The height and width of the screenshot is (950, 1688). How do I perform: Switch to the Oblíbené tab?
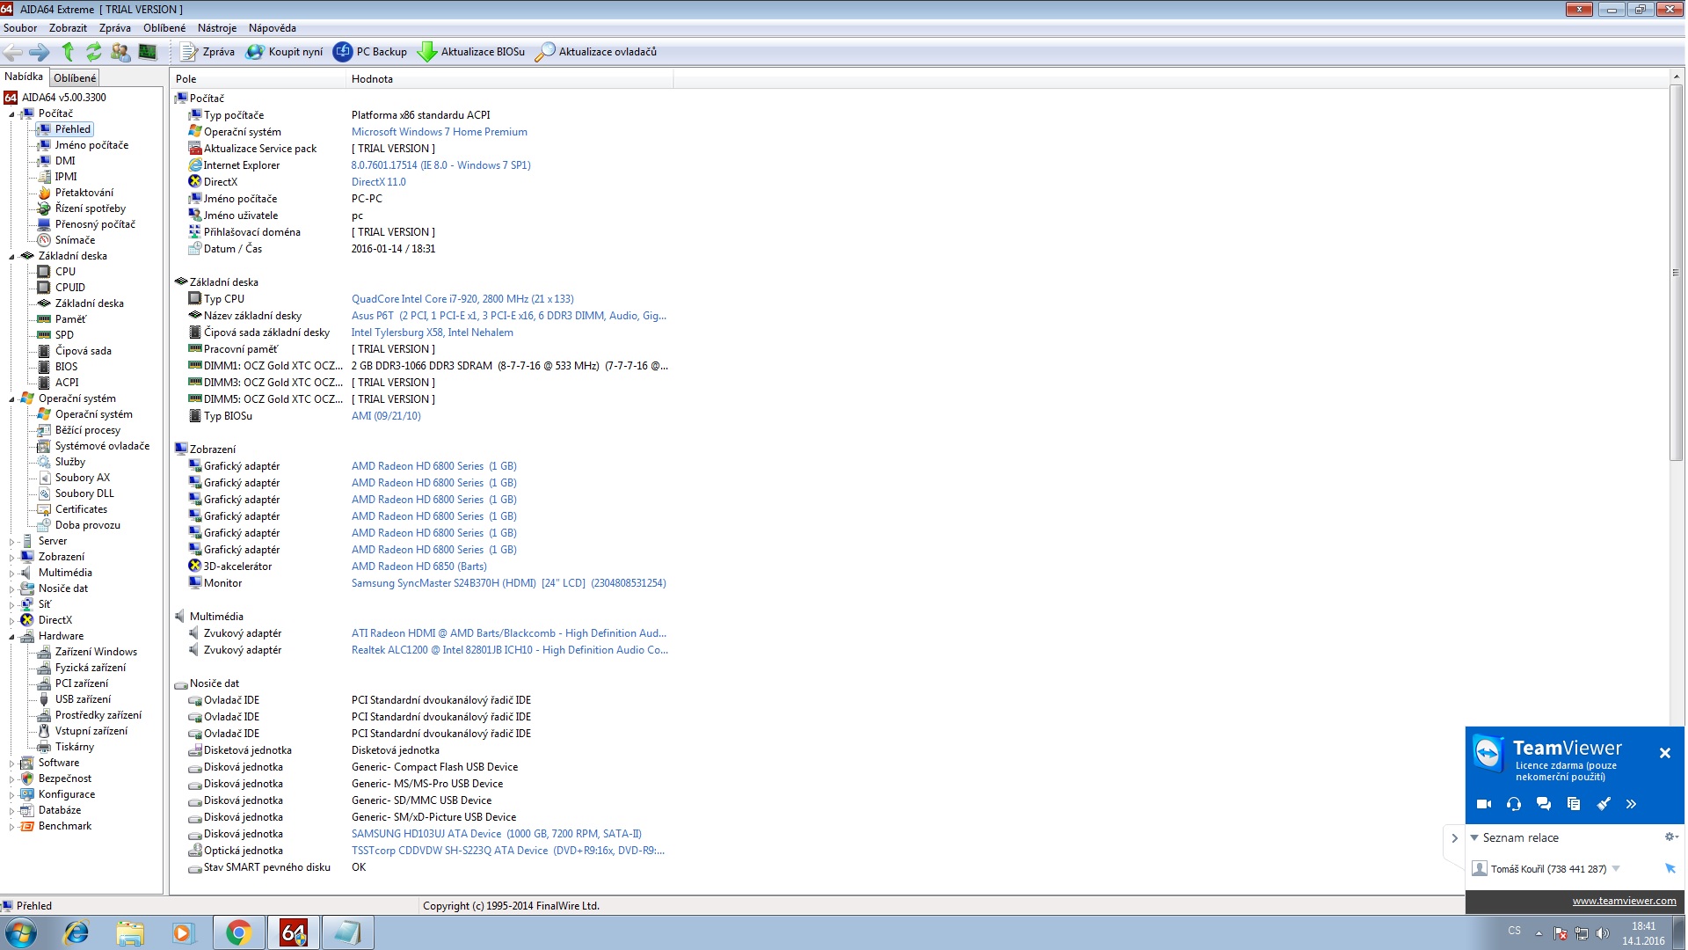(75, 78)
